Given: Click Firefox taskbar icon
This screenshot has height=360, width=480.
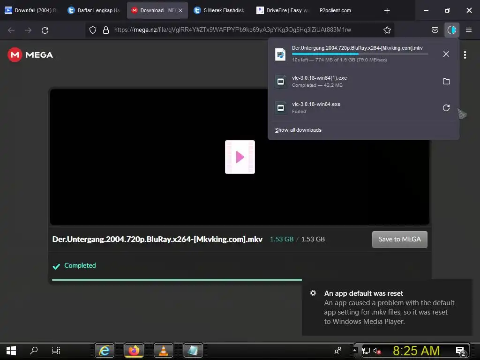Looking at the screenshot, I should (x=134, y=351).
